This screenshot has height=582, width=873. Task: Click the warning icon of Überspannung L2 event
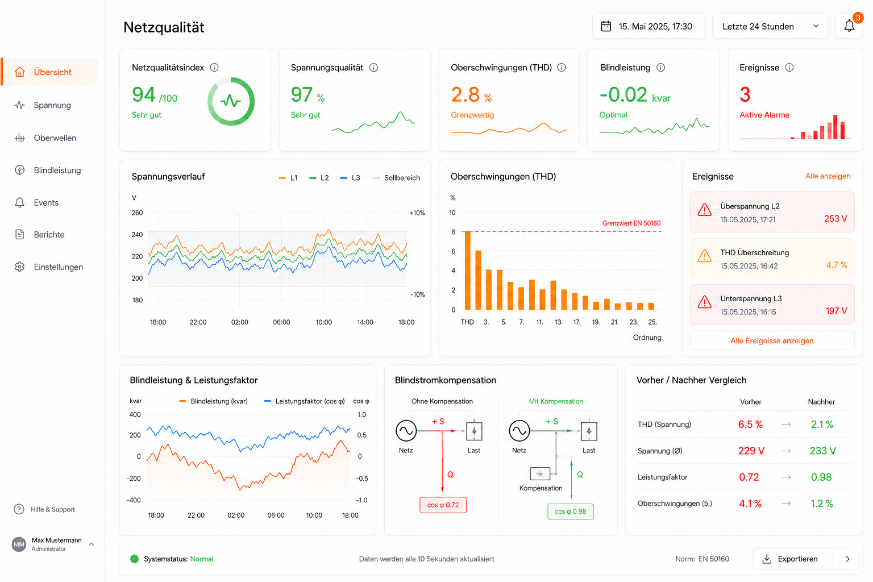click(x=705, y=210)
